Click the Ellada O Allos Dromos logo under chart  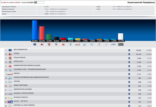pyautogui.click(x=113, y=44)
